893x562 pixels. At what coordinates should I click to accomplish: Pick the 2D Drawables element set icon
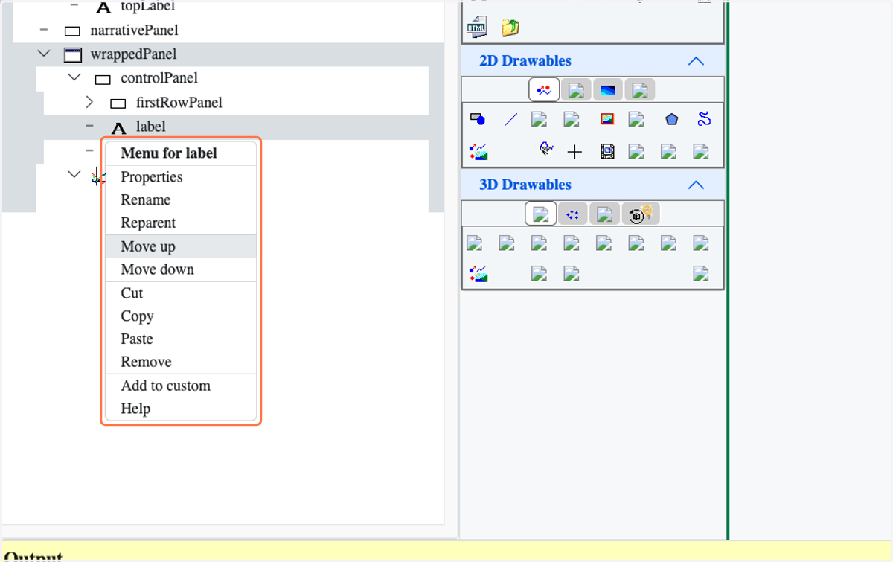point(478,152)
